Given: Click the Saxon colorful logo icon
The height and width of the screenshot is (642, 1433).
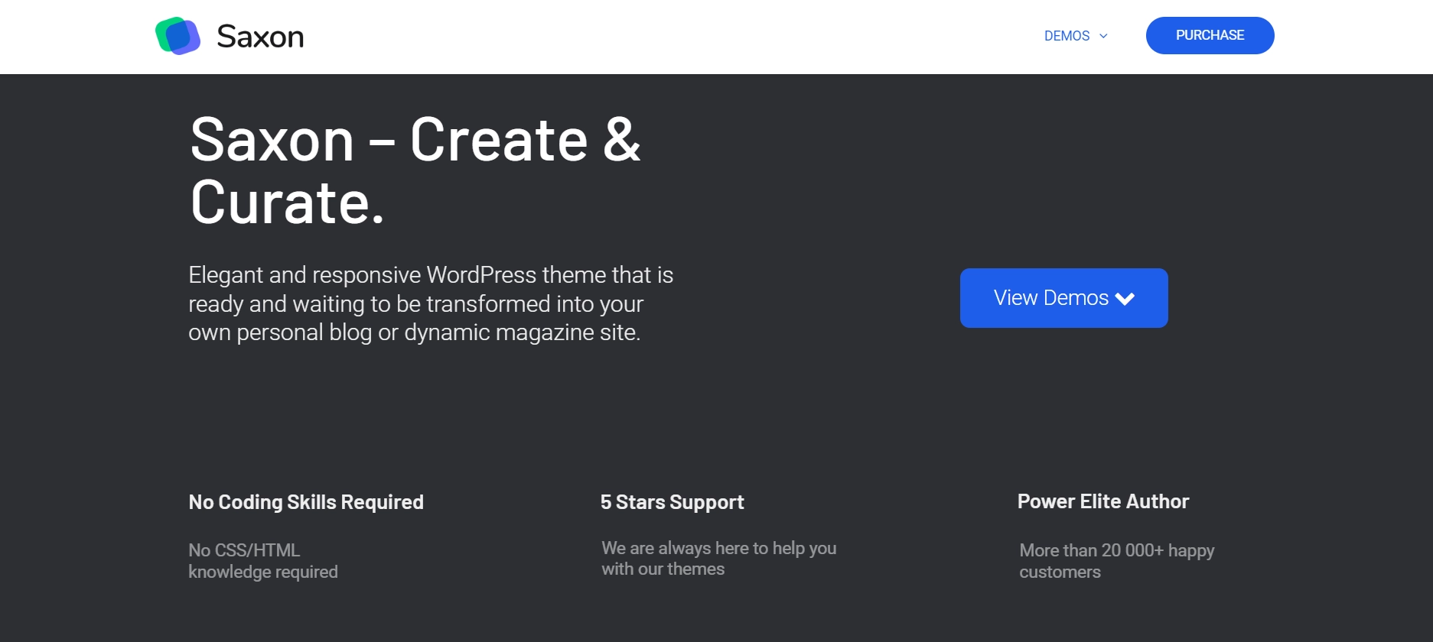Looking at the screenshot, I should point(177,36).
